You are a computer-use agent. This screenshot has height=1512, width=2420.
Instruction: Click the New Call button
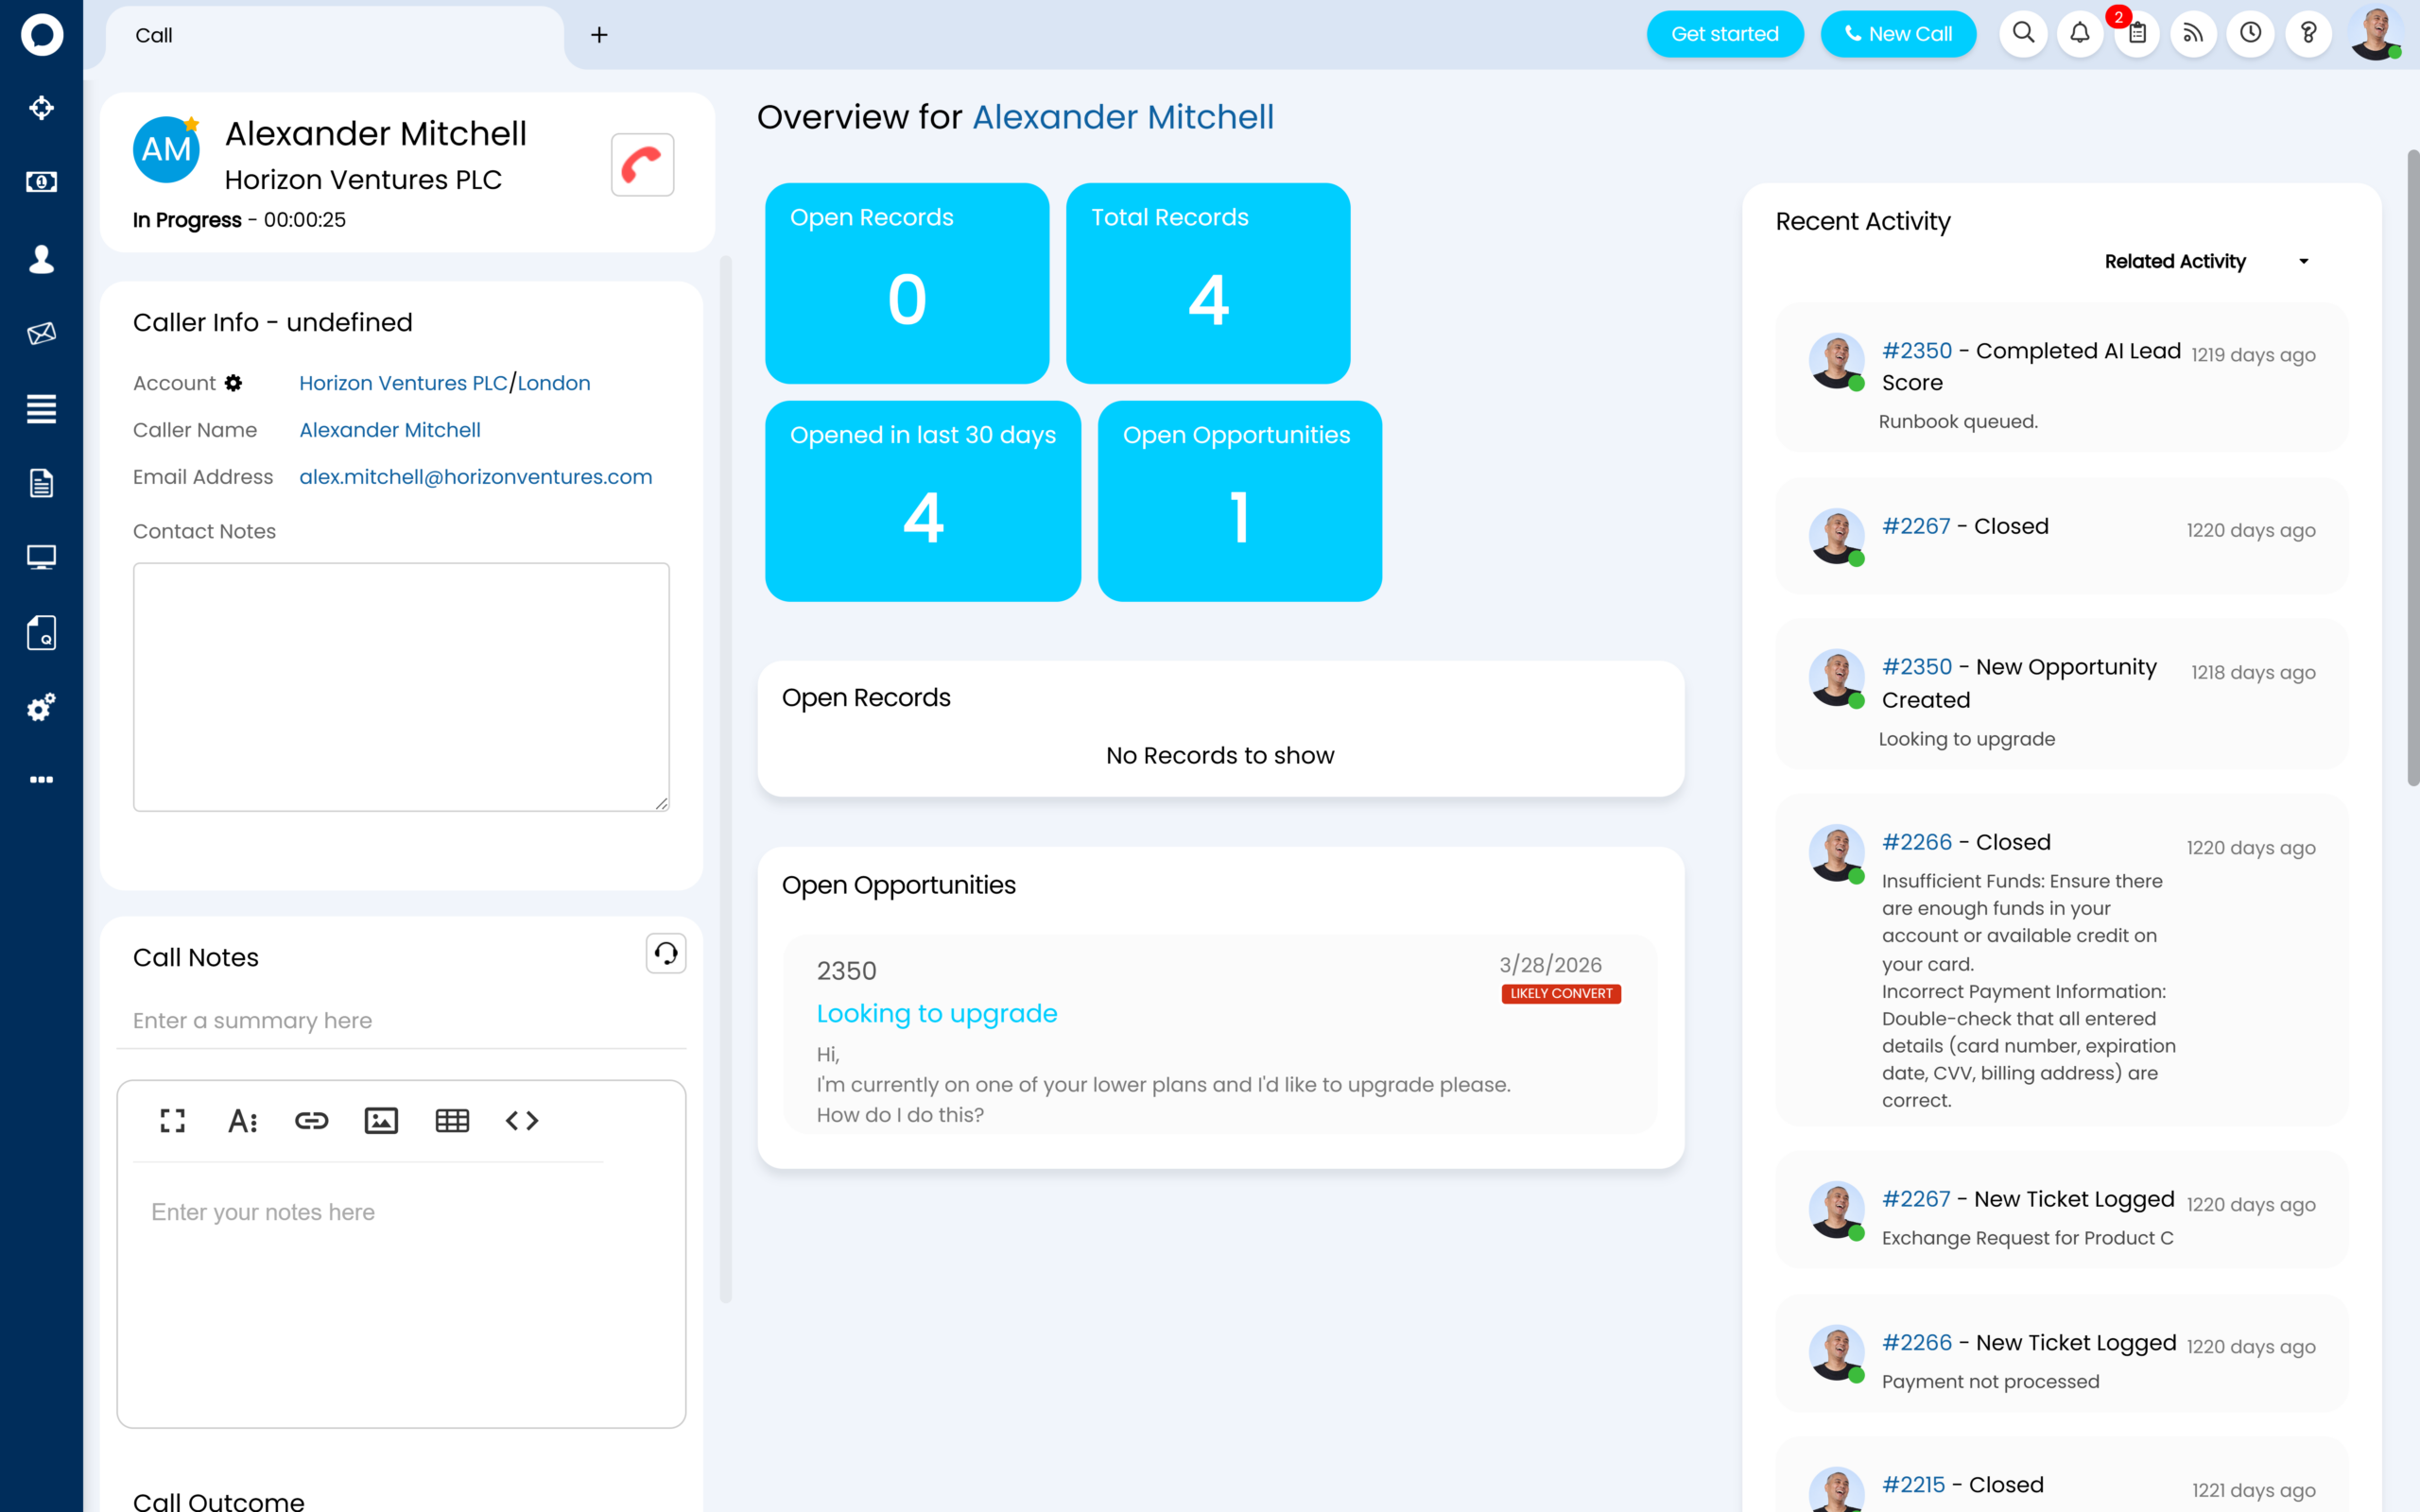point(1897,34)
